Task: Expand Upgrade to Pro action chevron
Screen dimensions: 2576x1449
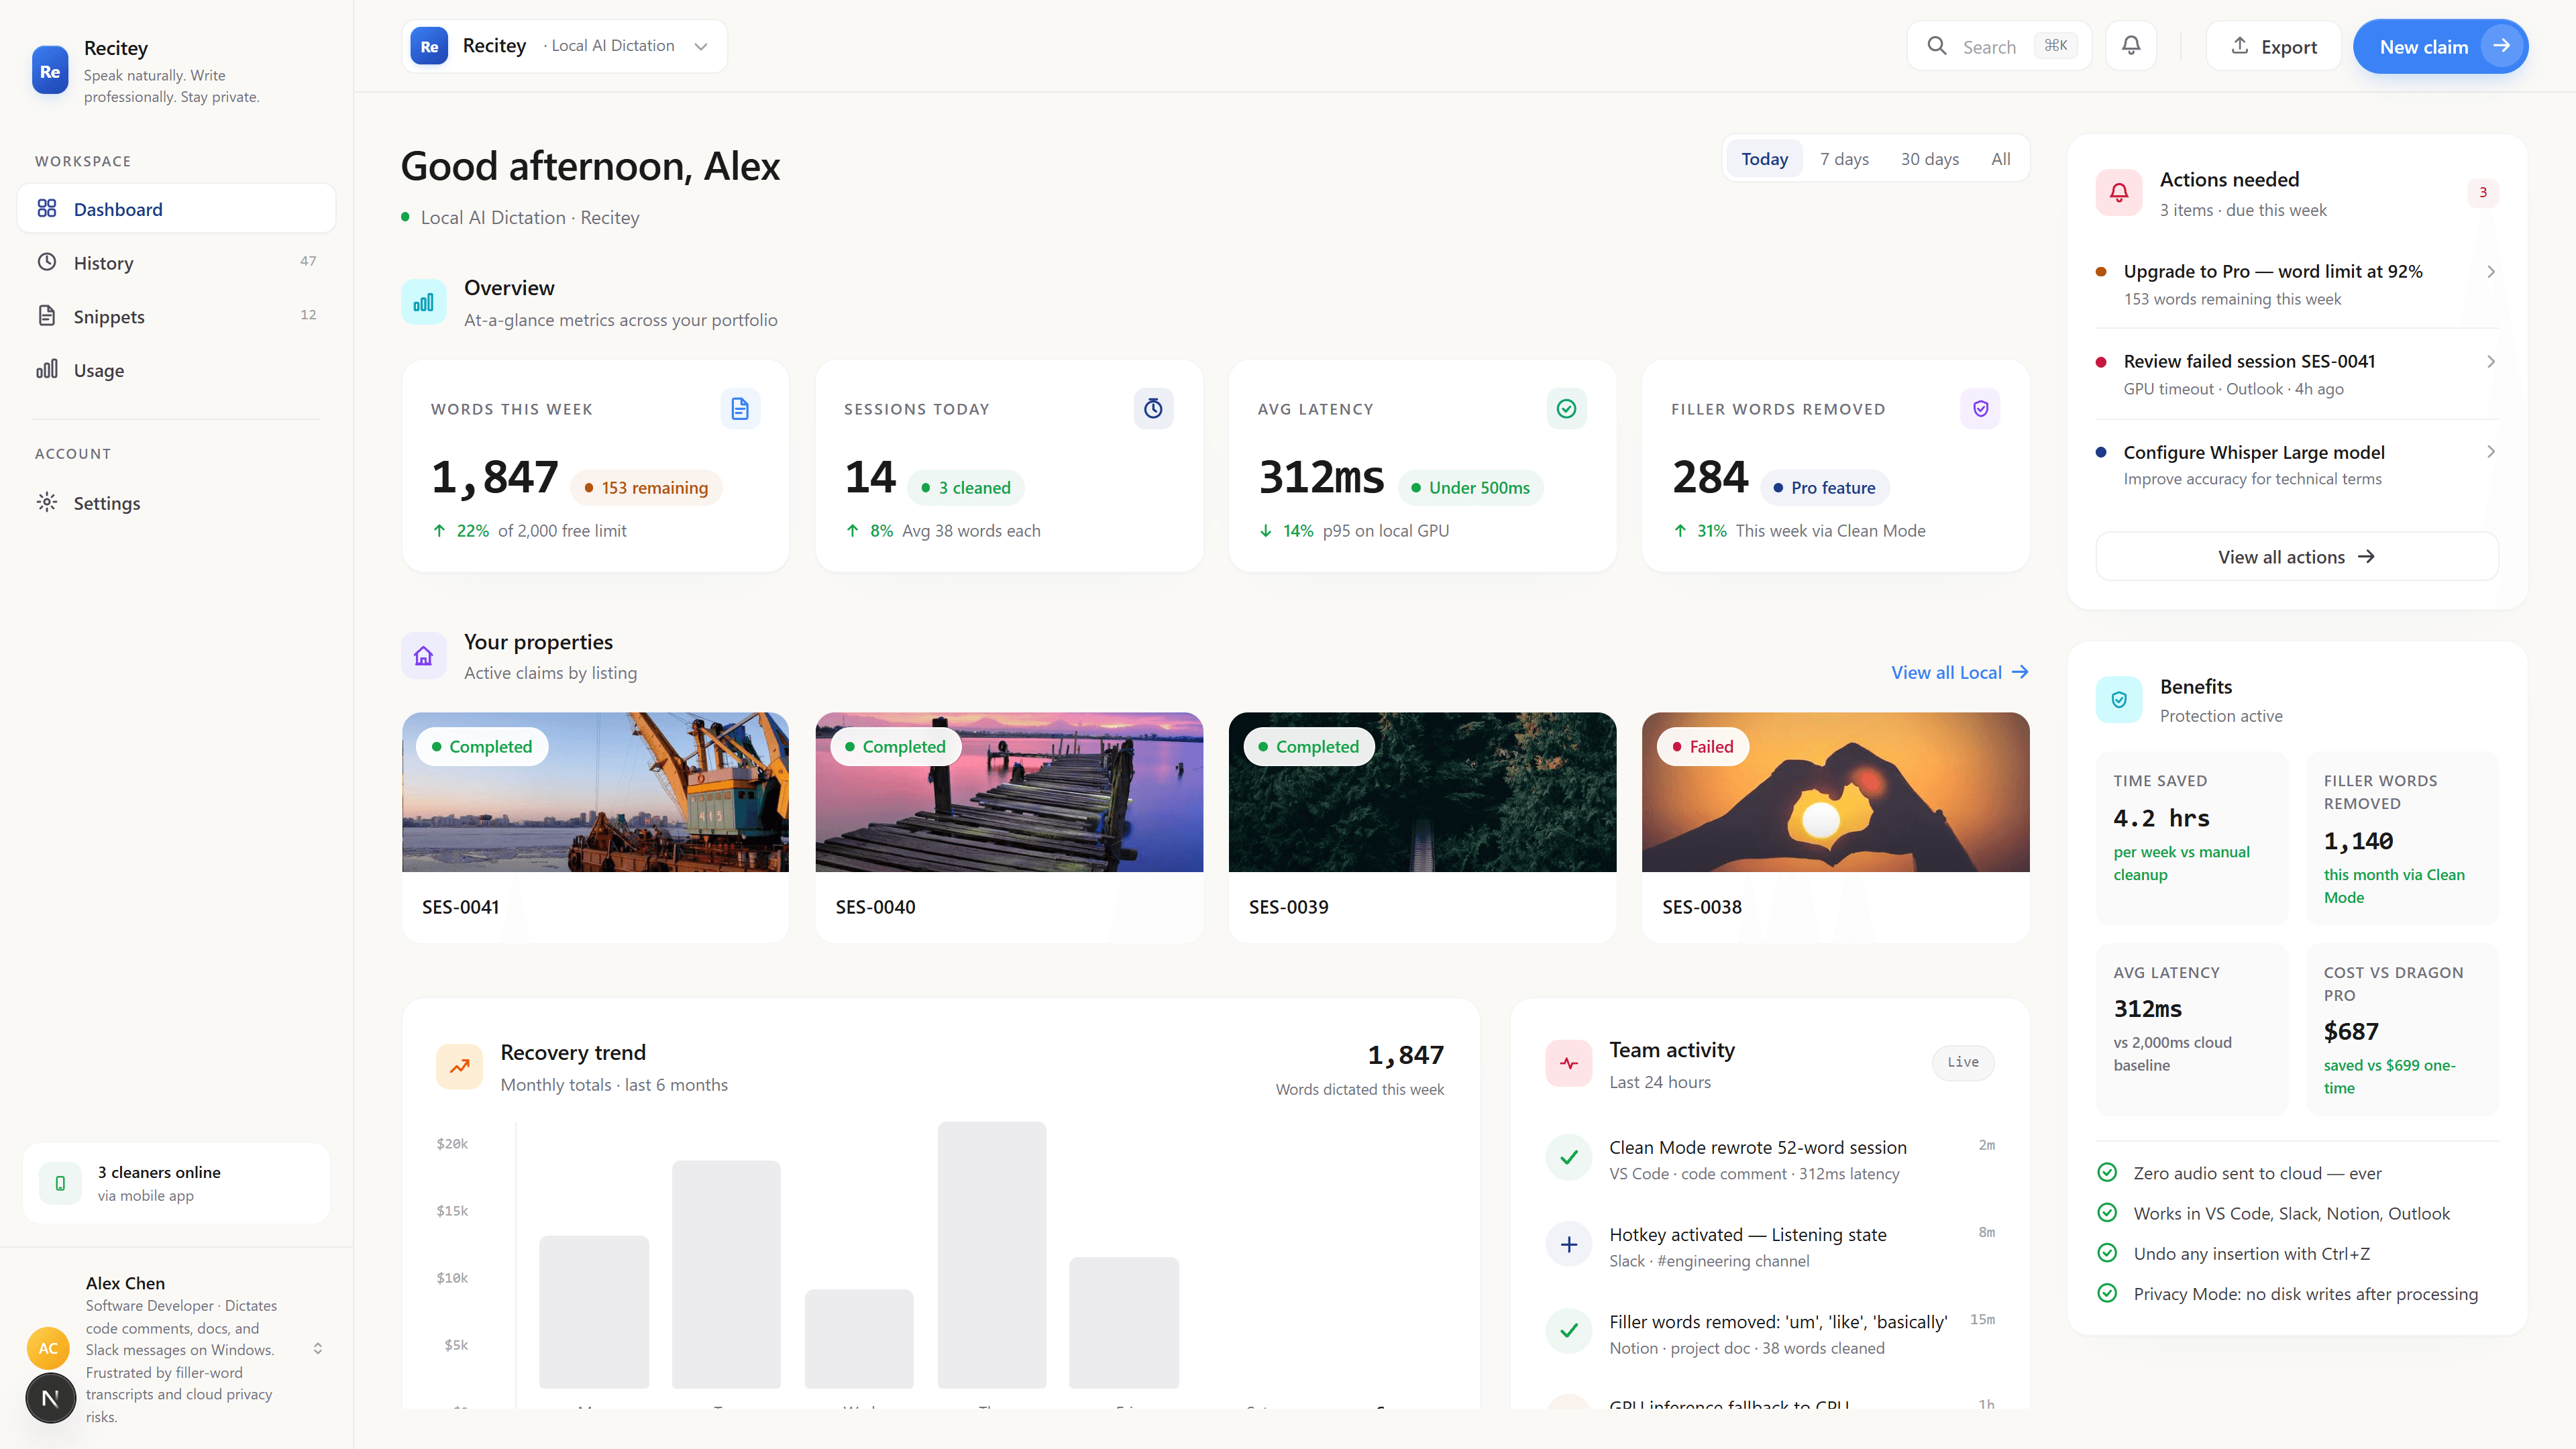Action: (x=2490, y=272)
